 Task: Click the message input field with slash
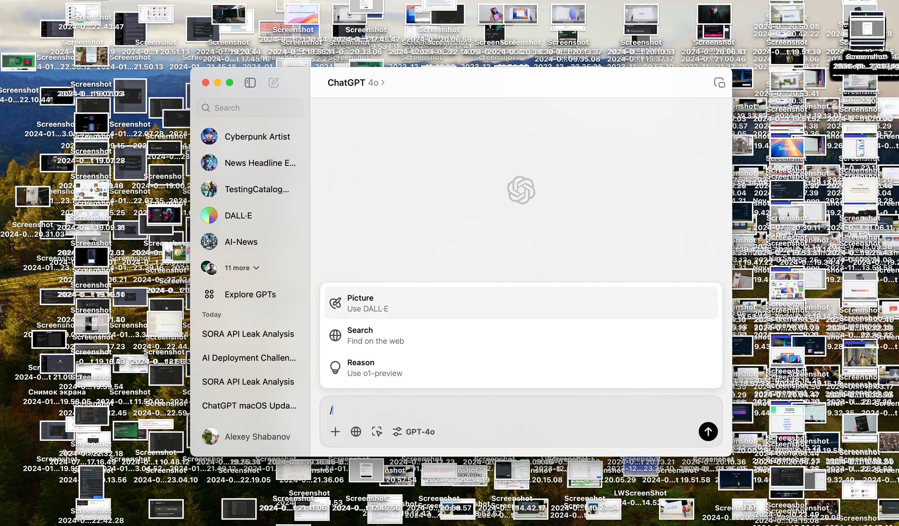coord(521,410)
